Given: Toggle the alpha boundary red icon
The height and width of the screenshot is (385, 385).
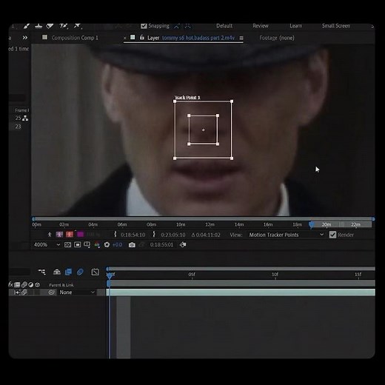Looking at the screenshot, I should coord(70,234).
